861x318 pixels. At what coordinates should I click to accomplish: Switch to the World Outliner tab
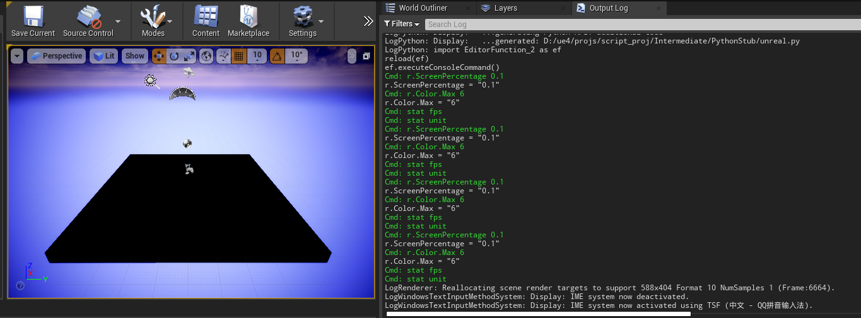pyautogui.click(x=423, y=8)
